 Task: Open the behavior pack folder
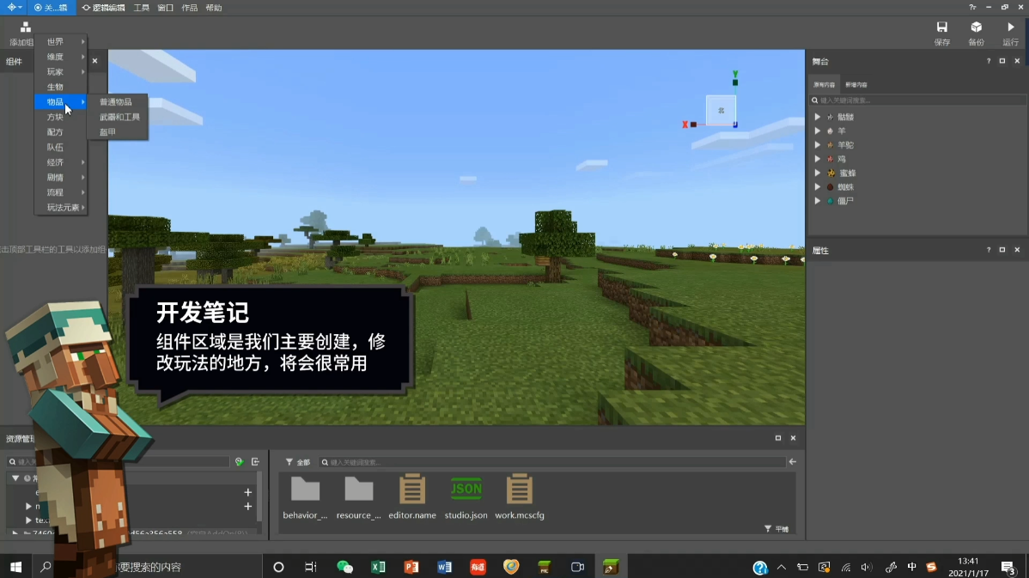coord(305,490)
